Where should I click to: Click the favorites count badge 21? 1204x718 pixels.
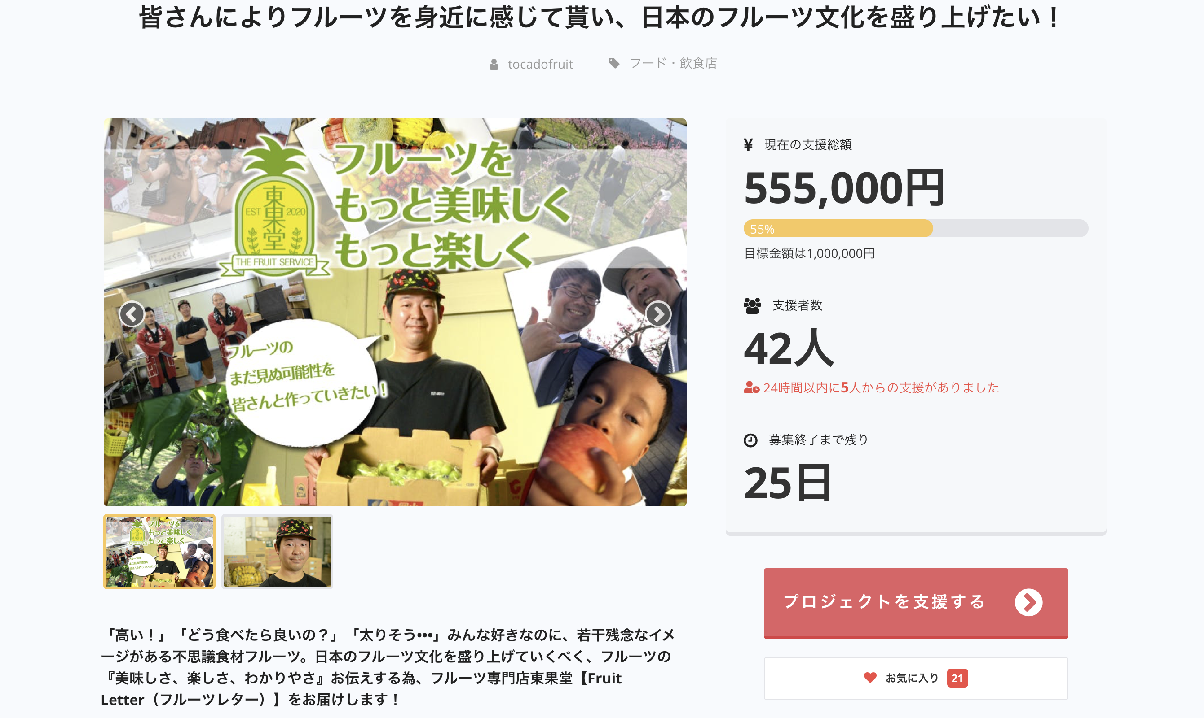(x=957, y=678)
